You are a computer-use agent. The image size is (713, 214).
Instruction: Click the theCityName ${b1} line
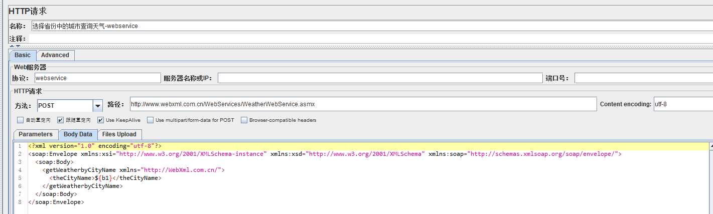click(x=105, y=178)
